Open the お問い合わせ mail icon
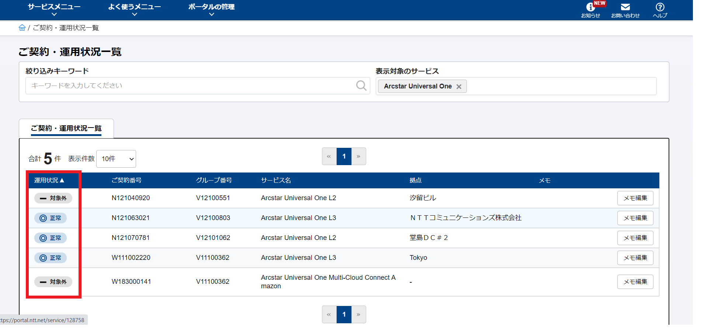The width and height of the screenshot is (701, 331). 625,10
